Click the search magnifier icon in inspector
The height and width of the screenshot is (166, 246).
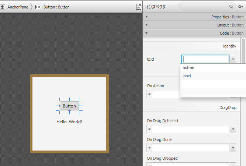point(231,7)
